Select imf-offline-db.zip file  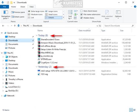click(48, 46)
